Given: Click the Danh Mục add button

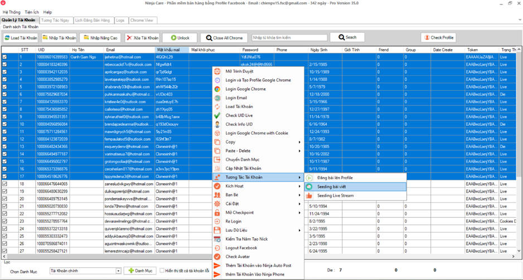Looking at the screenshot, I should tap(141, 271).
